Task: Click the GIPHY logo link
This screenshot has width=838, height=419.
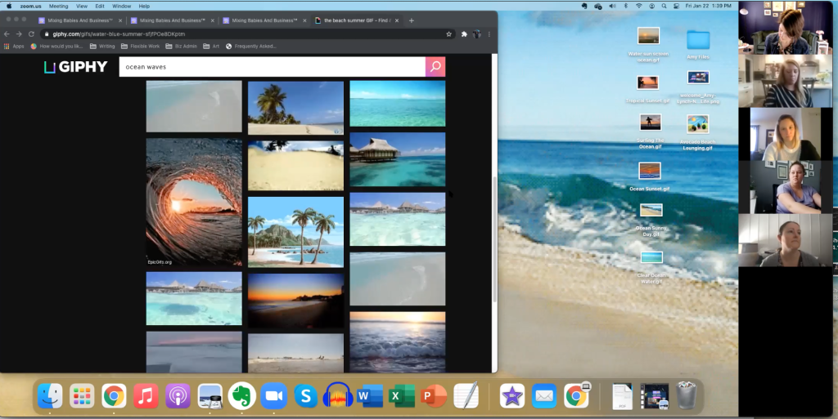Action: (75, 67)
